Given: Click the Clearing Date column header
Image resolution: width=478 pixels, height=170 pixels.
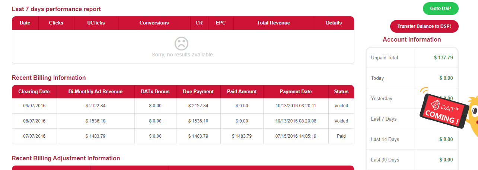Looking at the screenshot, I should [34, 92].
